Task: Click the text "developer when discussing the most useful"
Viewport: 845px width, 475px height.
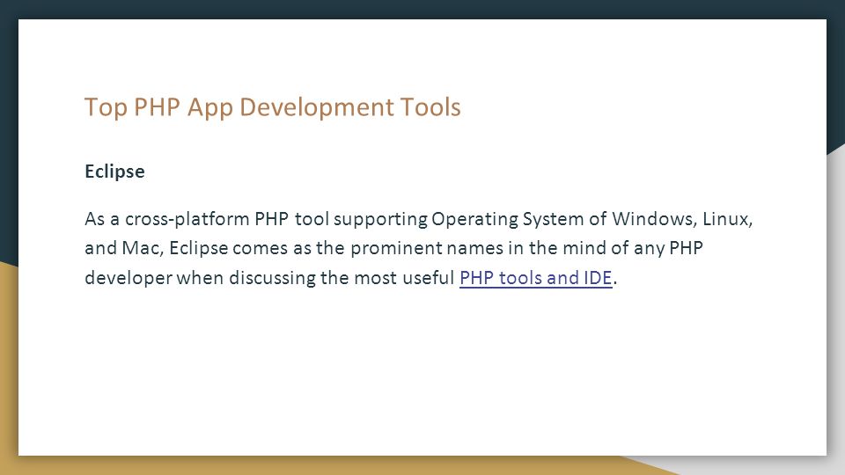Action: [270, 278]
